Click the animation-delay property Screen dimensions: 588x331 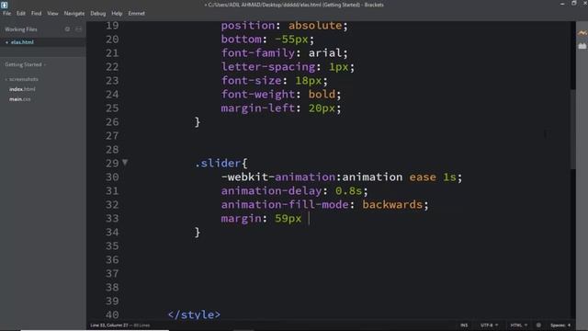[272, 190]
